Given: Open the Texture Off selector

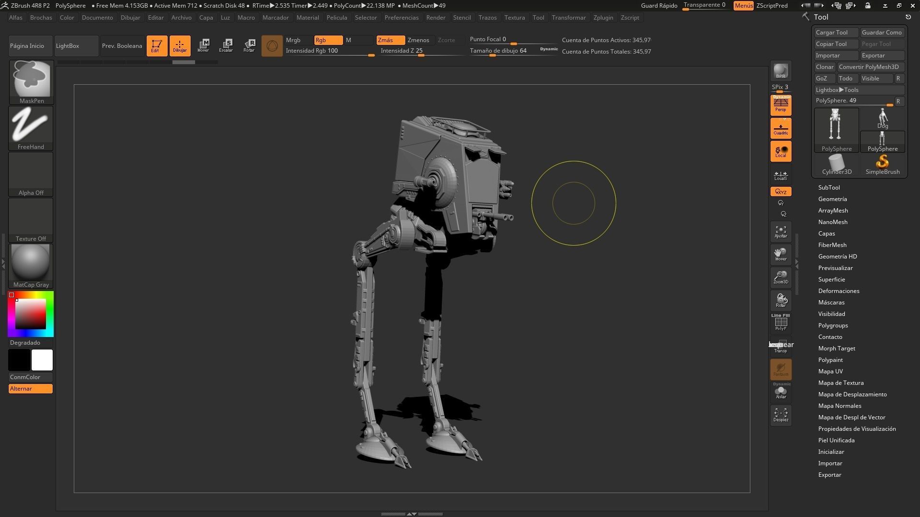Looking at the screenshot, I should (x=31, y=220).
